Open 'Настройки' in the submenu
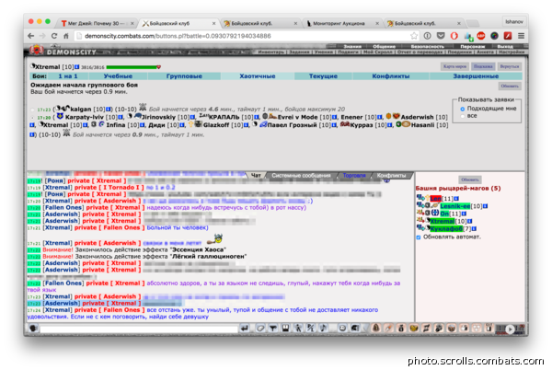Screen dimensions: 552x370 coord(512,52)
